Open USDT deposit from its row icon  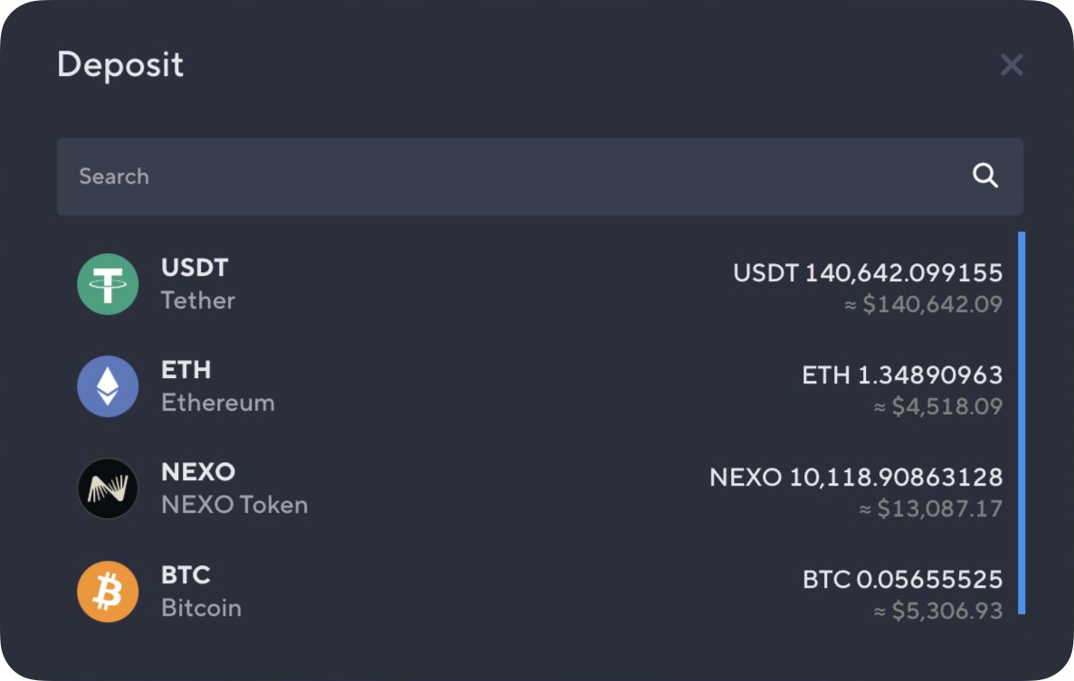[x=108, y=283]
